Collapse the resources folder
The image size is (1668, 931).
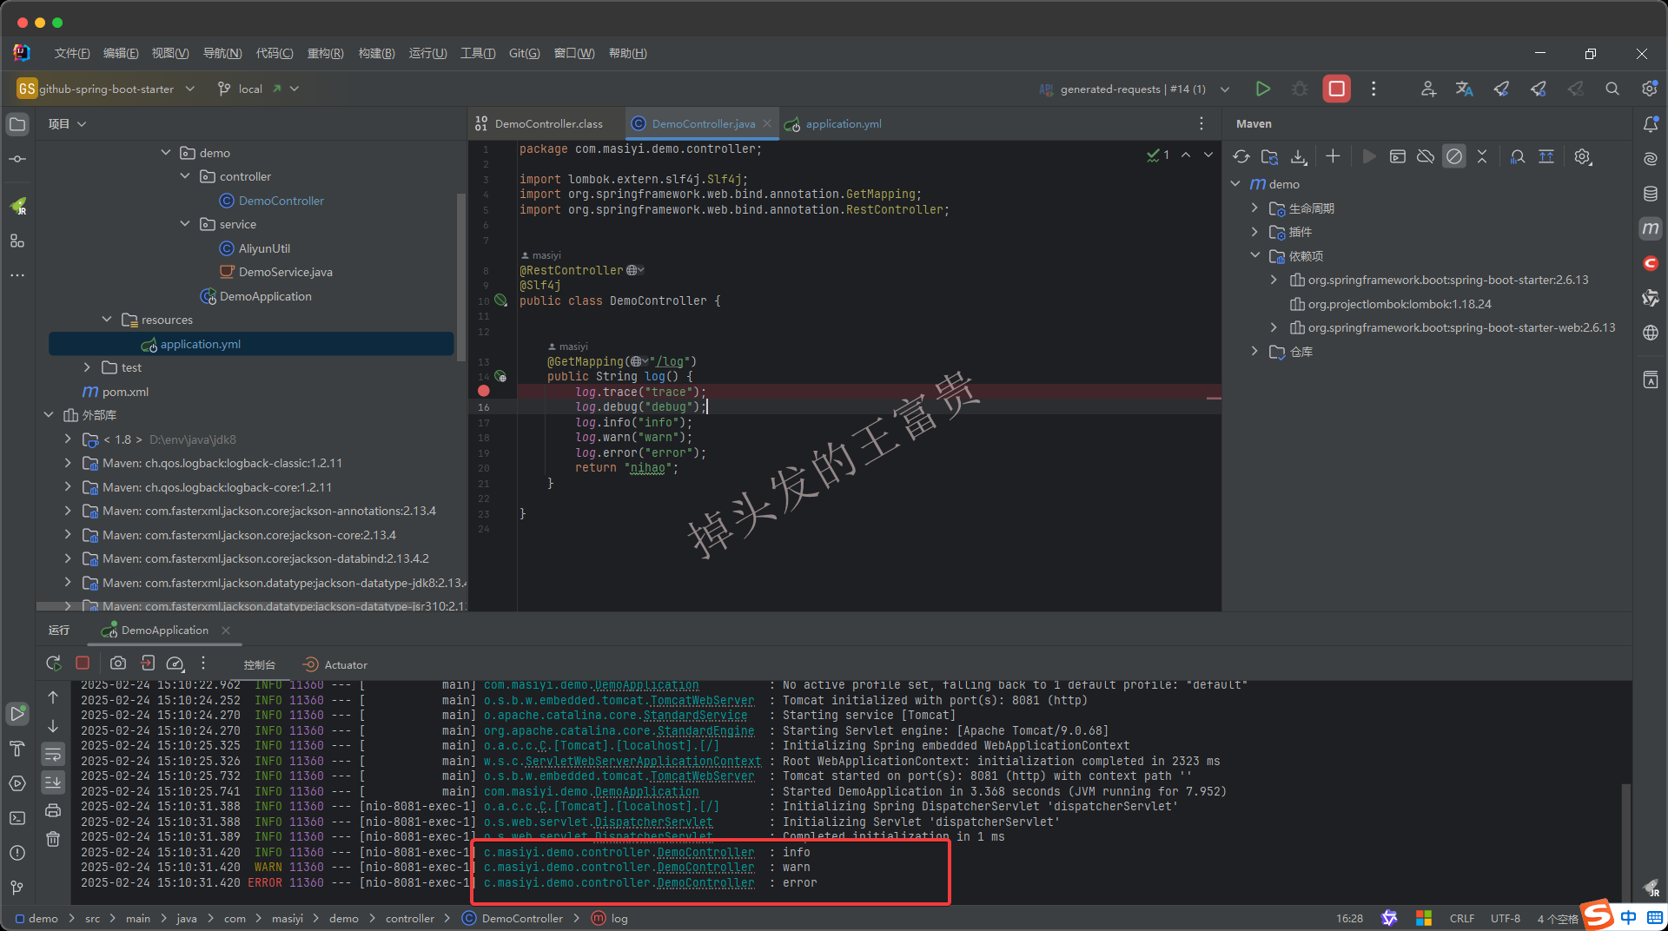click(x=107, y=320)
